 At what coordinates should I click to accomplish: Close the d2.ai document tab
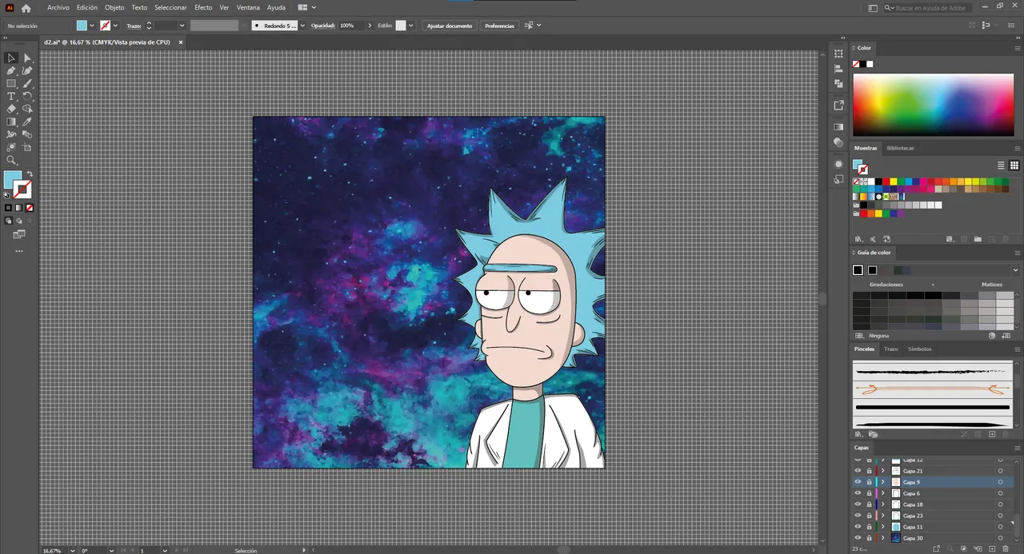[181, 42]
